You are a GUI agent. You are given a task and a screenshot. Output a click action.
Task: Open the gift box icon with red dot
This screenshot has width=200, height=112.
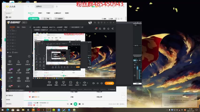pos(96,29)
